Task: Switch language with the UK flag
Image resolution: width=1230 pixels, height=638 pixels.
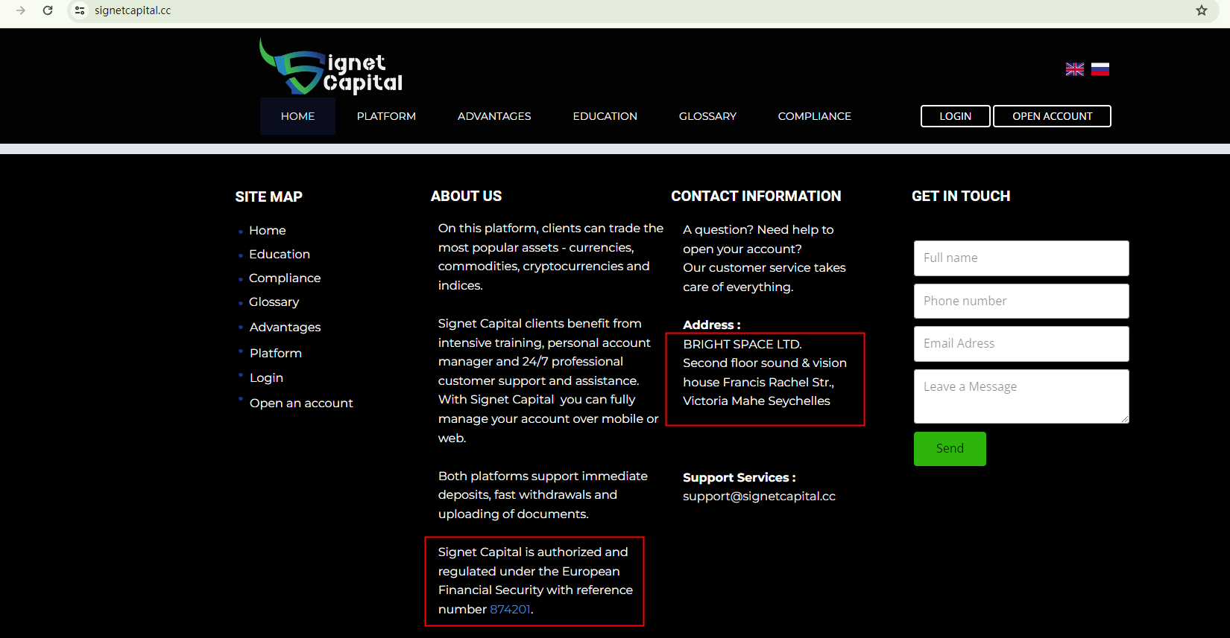Action: click(1074, 69)
